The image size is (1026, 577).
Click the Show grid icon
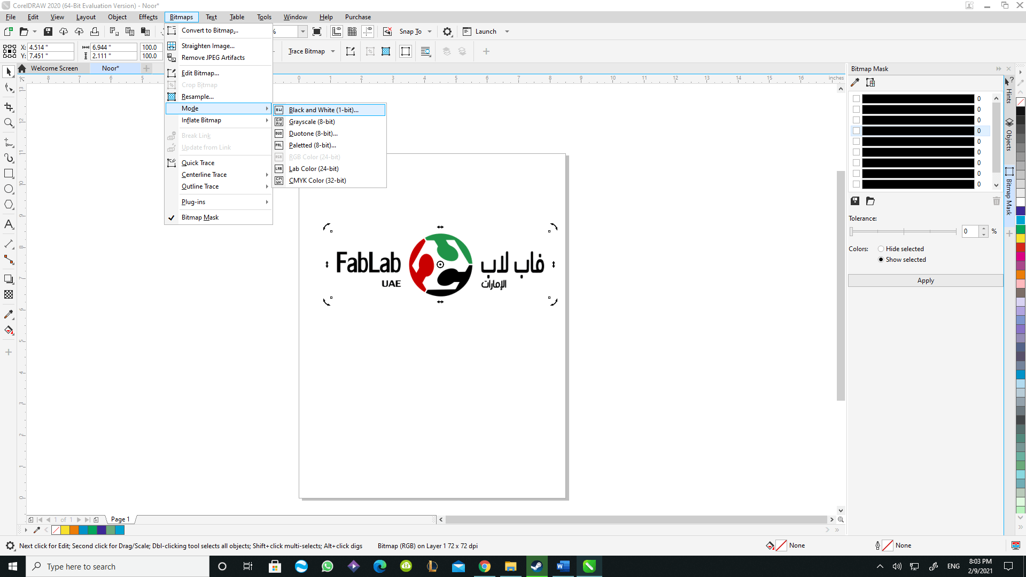[x=352, y=32]
